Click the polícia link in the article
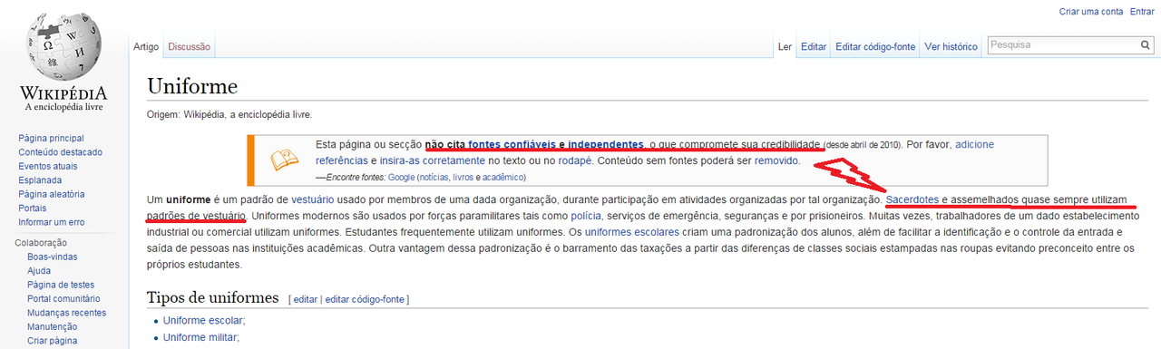The height and width of the screenshot is (349, 1161). 586,217
